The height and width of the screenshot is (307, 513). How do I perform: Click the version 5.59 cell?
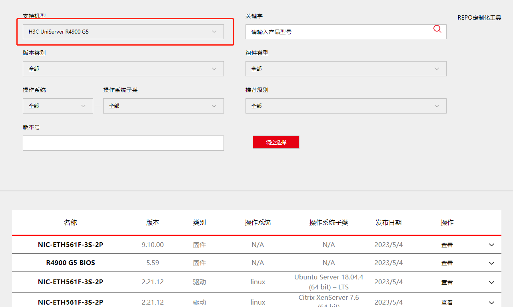153,263
